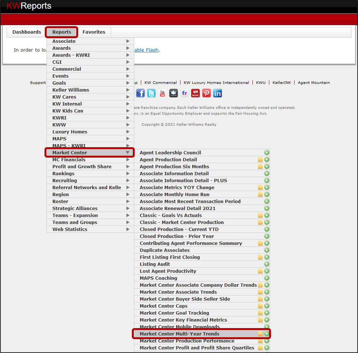The width and height of the screenshot is (358, 353).
Task: Click the KWReports logo
Action: point(29,6)
